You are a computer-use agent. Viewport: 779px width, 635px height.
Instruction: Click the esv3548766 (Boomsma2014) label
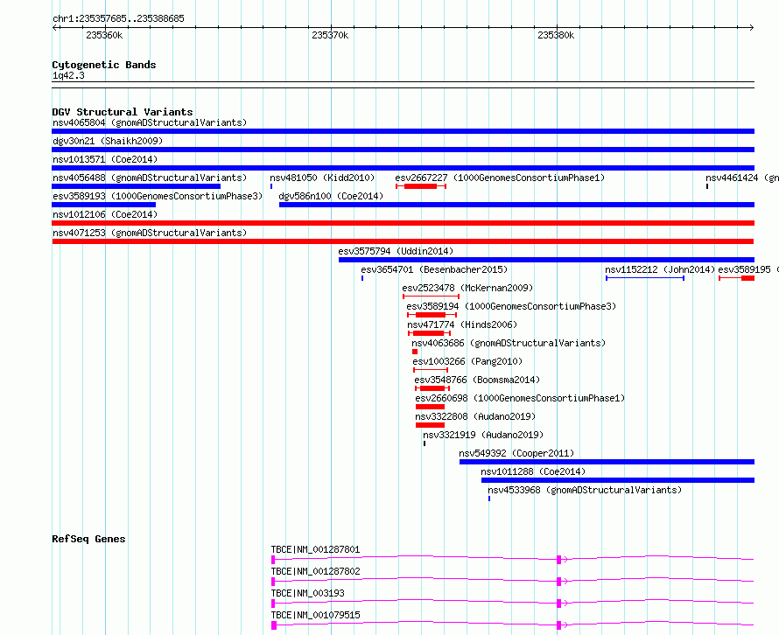tap(477, 380)
